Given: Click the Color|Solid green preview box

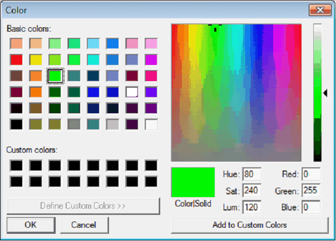Looking at the screenshot, I should pyautogui.click(x=193, y=182).
